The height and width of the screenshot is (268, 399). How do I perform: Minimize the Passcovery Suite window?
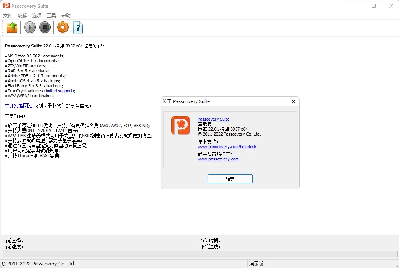click(x=356, y=6)
